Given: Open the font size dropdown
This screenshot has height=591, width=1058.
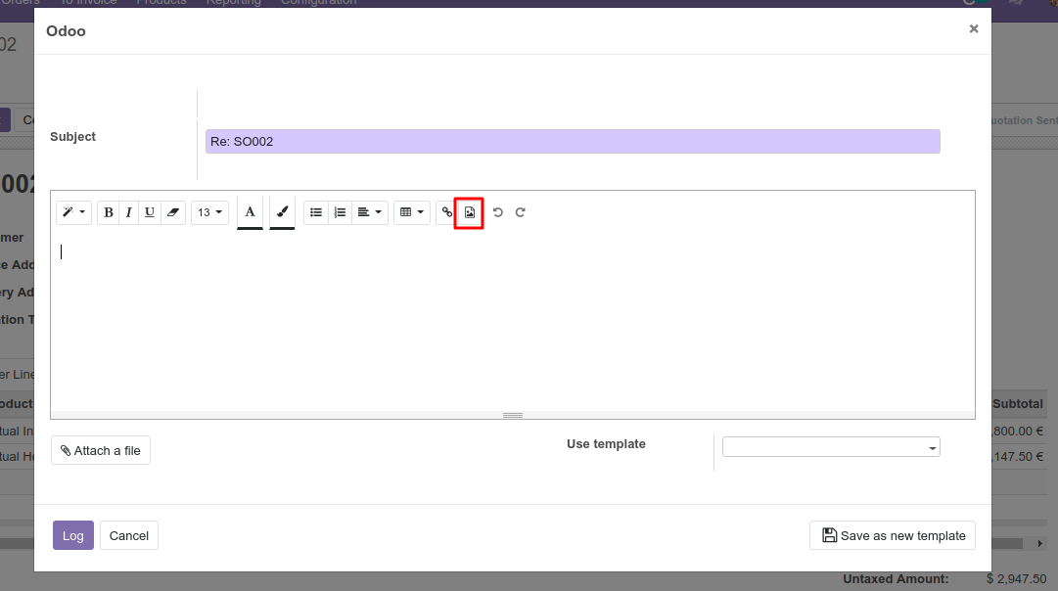Looking at the screenshot, I should pos(209,212).
